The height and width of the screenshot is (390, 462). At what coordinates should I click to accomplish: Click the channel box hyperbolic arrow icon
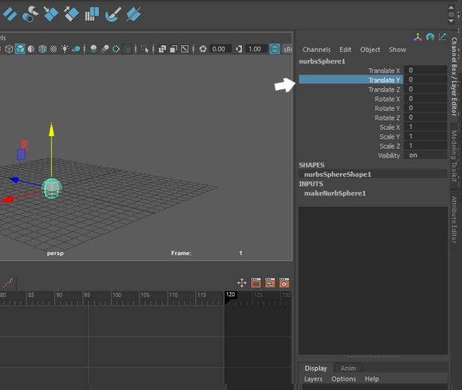(x=442, y=37)
